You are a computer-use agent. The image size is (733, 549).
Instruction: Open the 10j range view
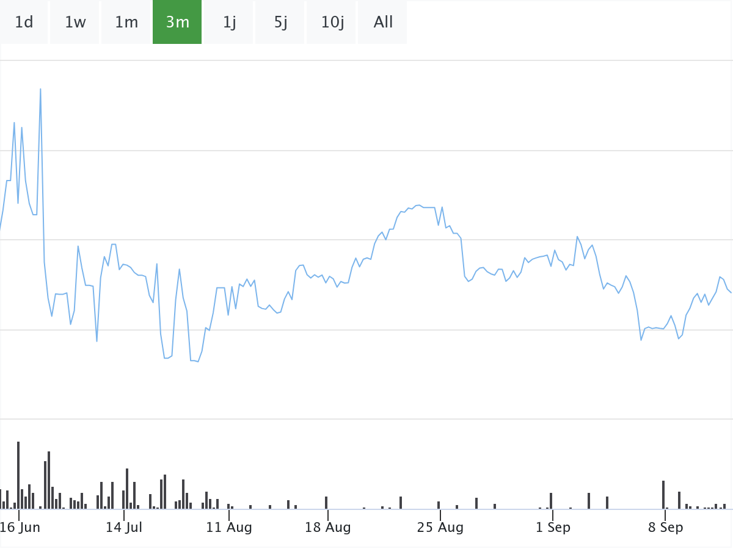point(332,22)
